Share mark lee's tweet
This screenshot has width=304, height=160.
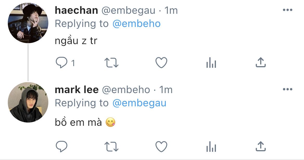[260, 147]
